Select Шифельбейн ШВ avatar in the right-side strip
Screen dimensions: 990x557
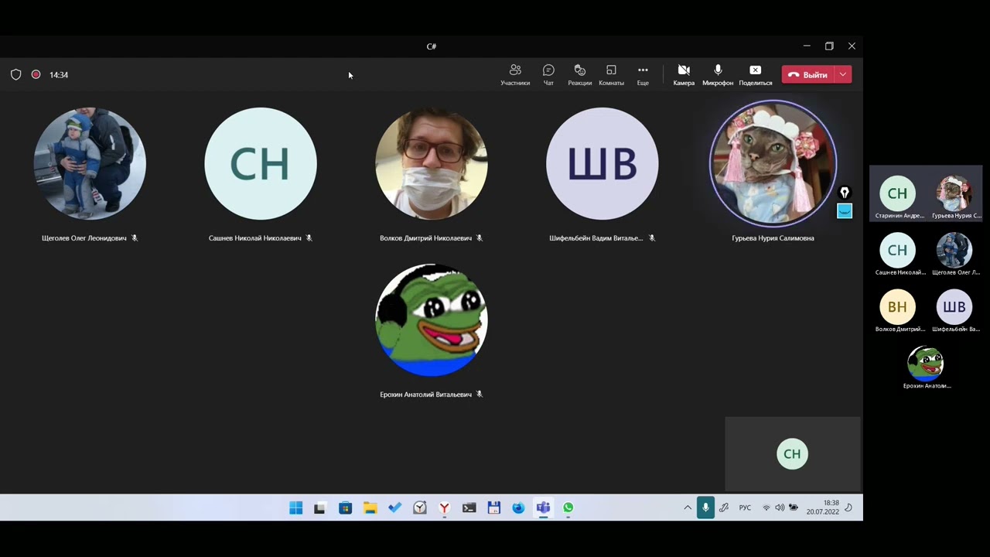pos(955,307)
